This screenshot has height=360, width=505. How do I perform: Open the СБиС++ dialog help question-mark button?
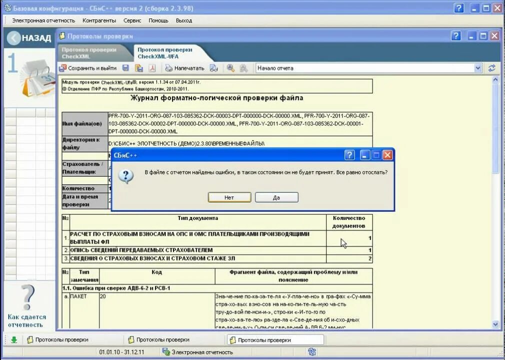click(x=349, y=155)
